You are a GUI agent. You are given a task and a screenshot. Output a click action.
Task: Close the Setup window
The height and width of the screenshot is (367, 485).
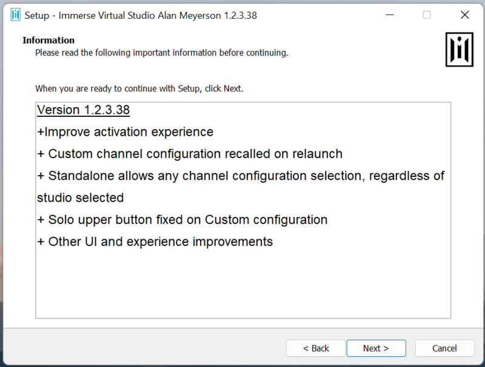465,15
